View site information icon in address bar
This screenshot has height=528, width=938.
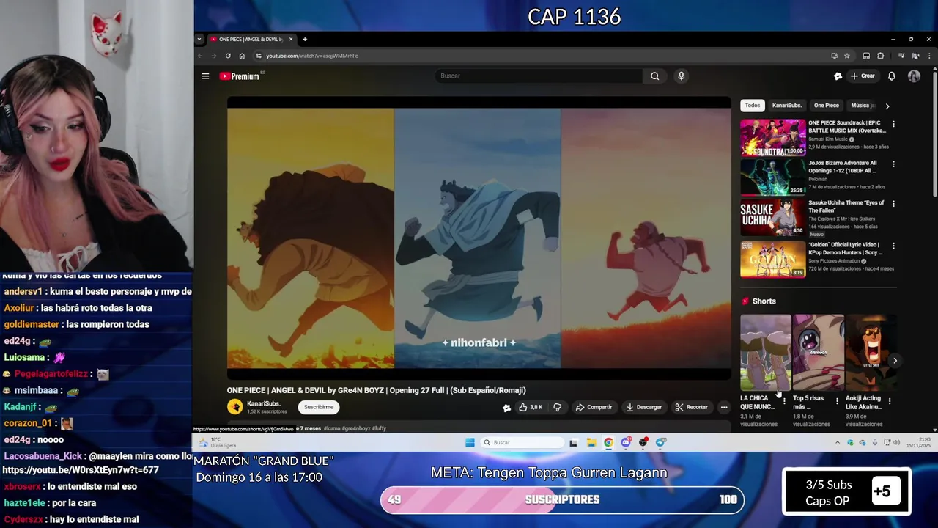[x=258, y=56]
